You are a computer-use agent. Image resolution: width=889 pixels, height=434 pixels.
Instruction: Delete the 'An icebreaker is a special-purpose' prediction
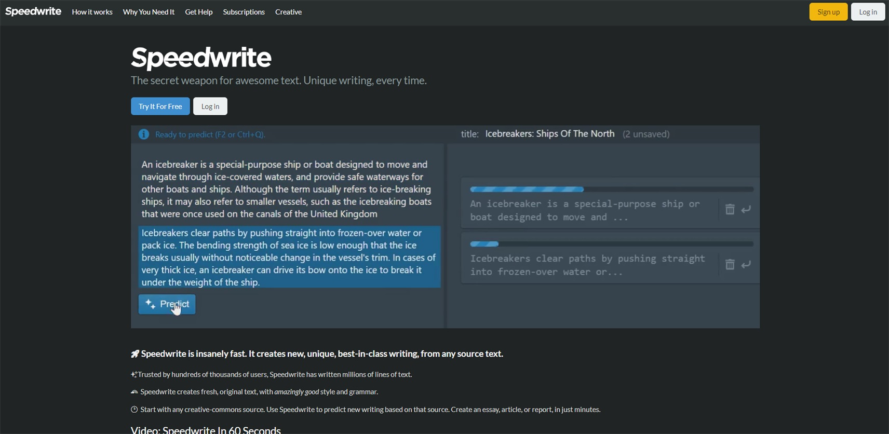(730, 209)
